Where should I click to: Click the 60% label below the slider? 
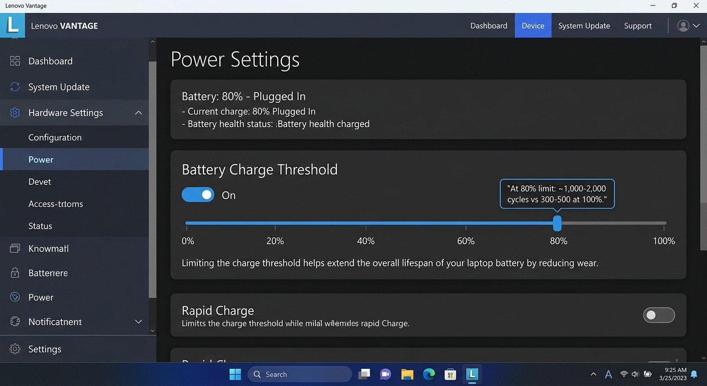coord(466,241)
